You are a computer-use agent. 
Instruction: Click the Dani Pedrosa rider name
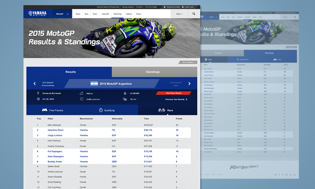(54, 141)
